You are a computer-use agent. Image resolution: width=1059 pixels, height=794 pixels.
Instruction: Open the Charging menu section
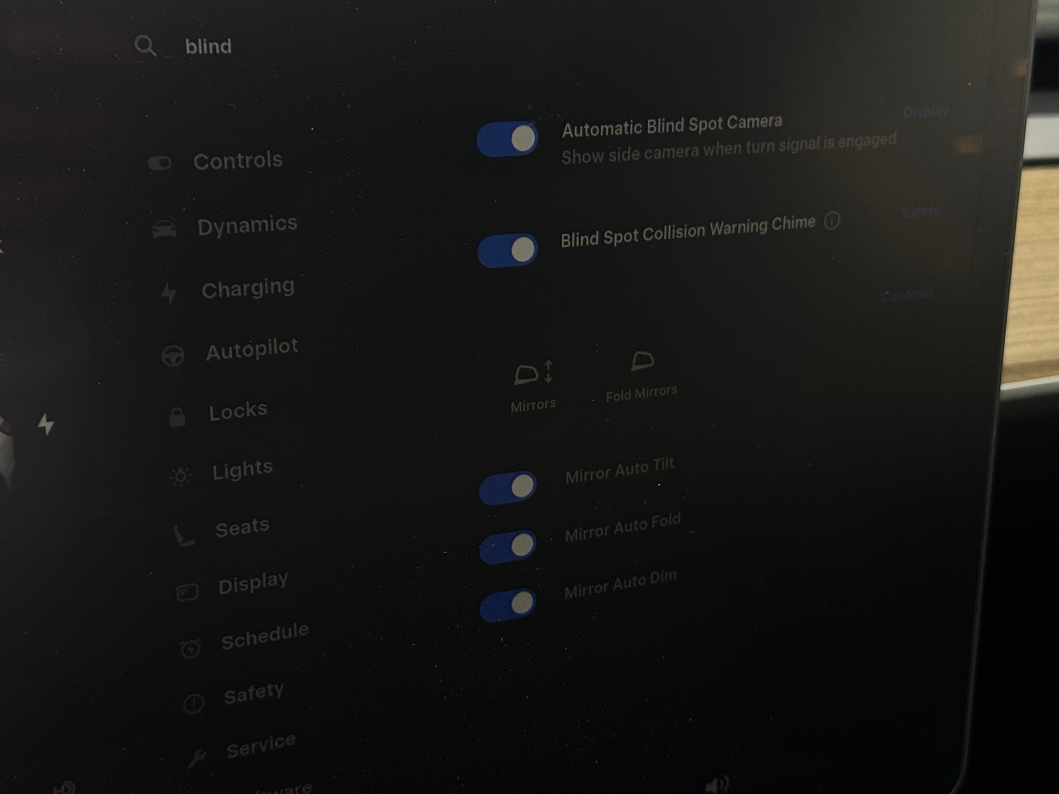coord(248,288)
